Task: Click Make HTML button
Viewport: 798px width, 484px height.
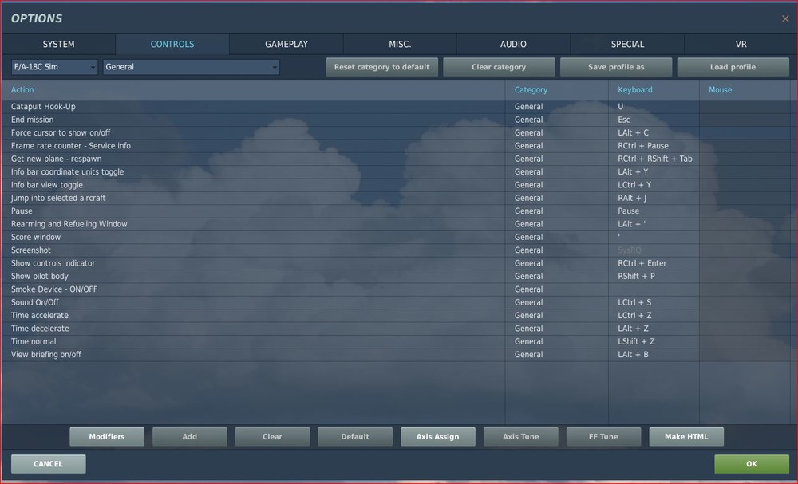Action: pyautogui.click(x=686, y=437)
